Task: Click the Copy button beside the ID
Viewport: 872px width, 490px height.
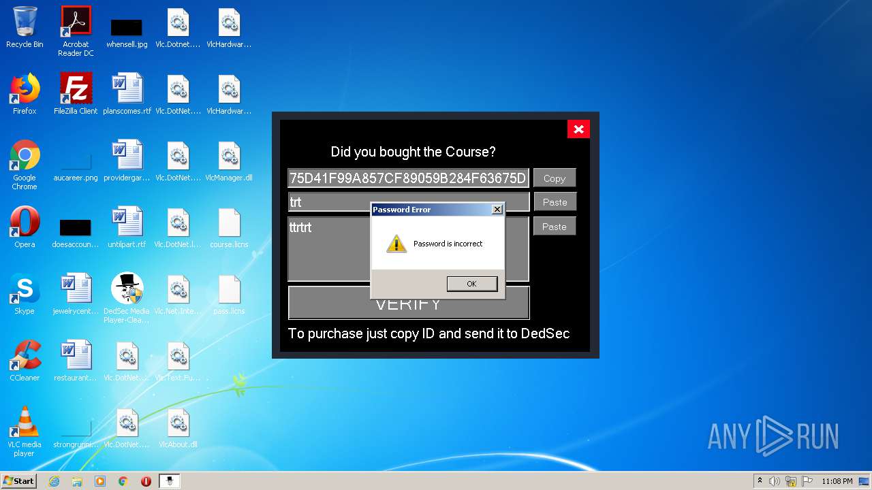Action: click(x=555, y=178)
